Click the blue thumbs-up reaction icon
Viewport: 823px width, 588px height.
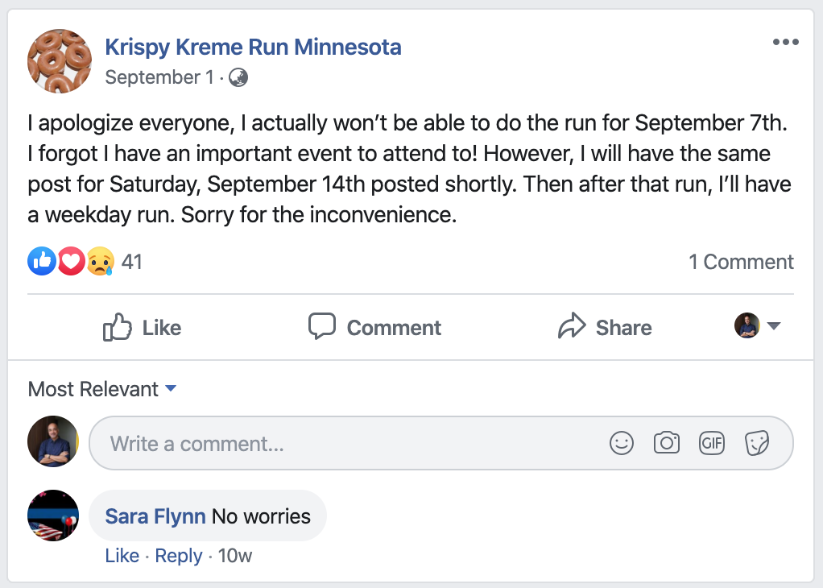point(42,262)
